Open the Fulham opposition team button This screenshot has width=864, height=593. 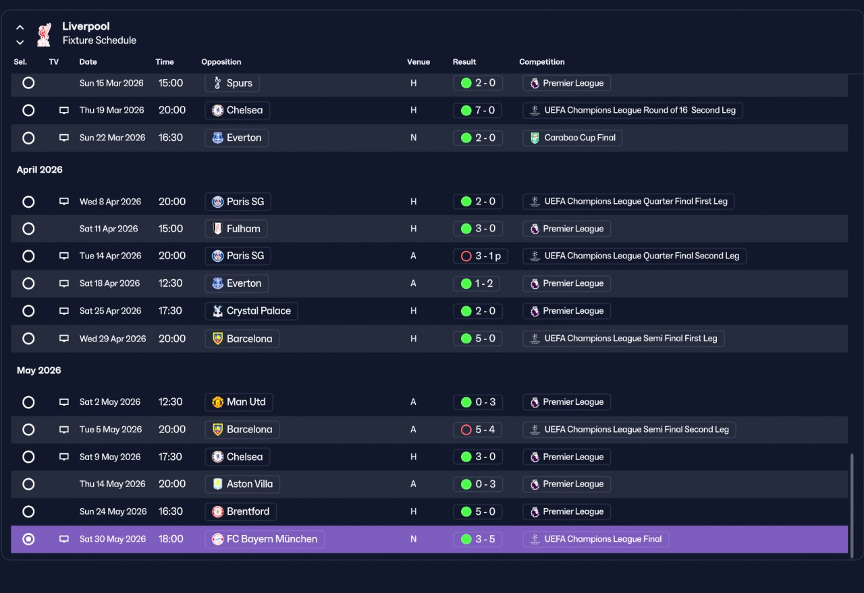pos(236,229)
